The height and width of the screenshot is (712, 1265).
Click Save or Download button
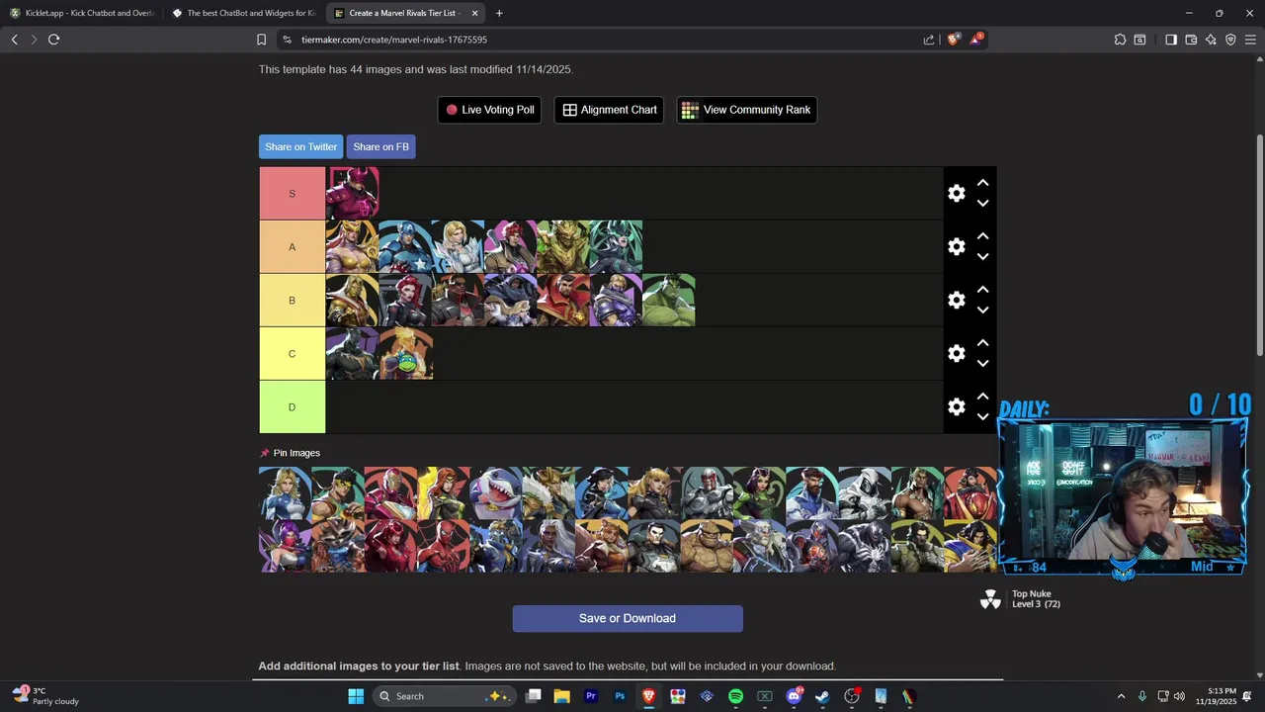click(628, 619)
